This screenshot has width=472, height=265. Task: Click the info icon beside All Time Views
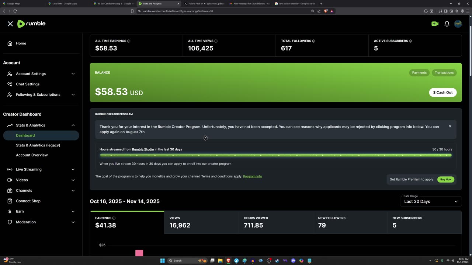(216, 41)
